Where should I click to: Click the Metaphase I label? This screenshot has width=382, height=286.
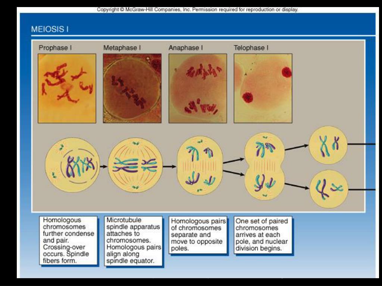(x=122, y=48)
